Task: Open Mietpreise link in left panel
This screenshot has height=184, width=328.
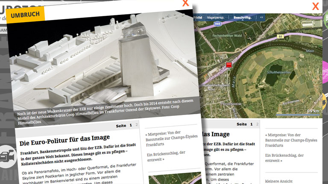Action: [172, 138]
